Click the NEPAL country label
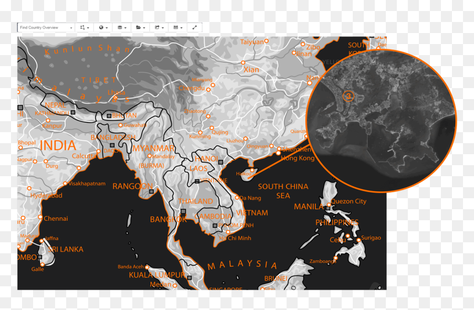The image size is (474, 310). [55, 105]
